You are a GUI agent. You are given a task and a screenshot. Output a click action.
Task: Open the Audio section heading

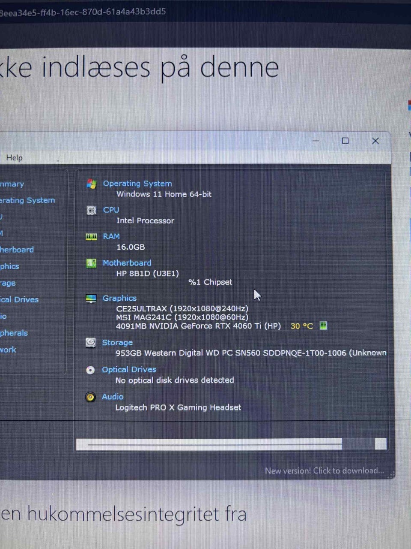(x=113, y=397)
